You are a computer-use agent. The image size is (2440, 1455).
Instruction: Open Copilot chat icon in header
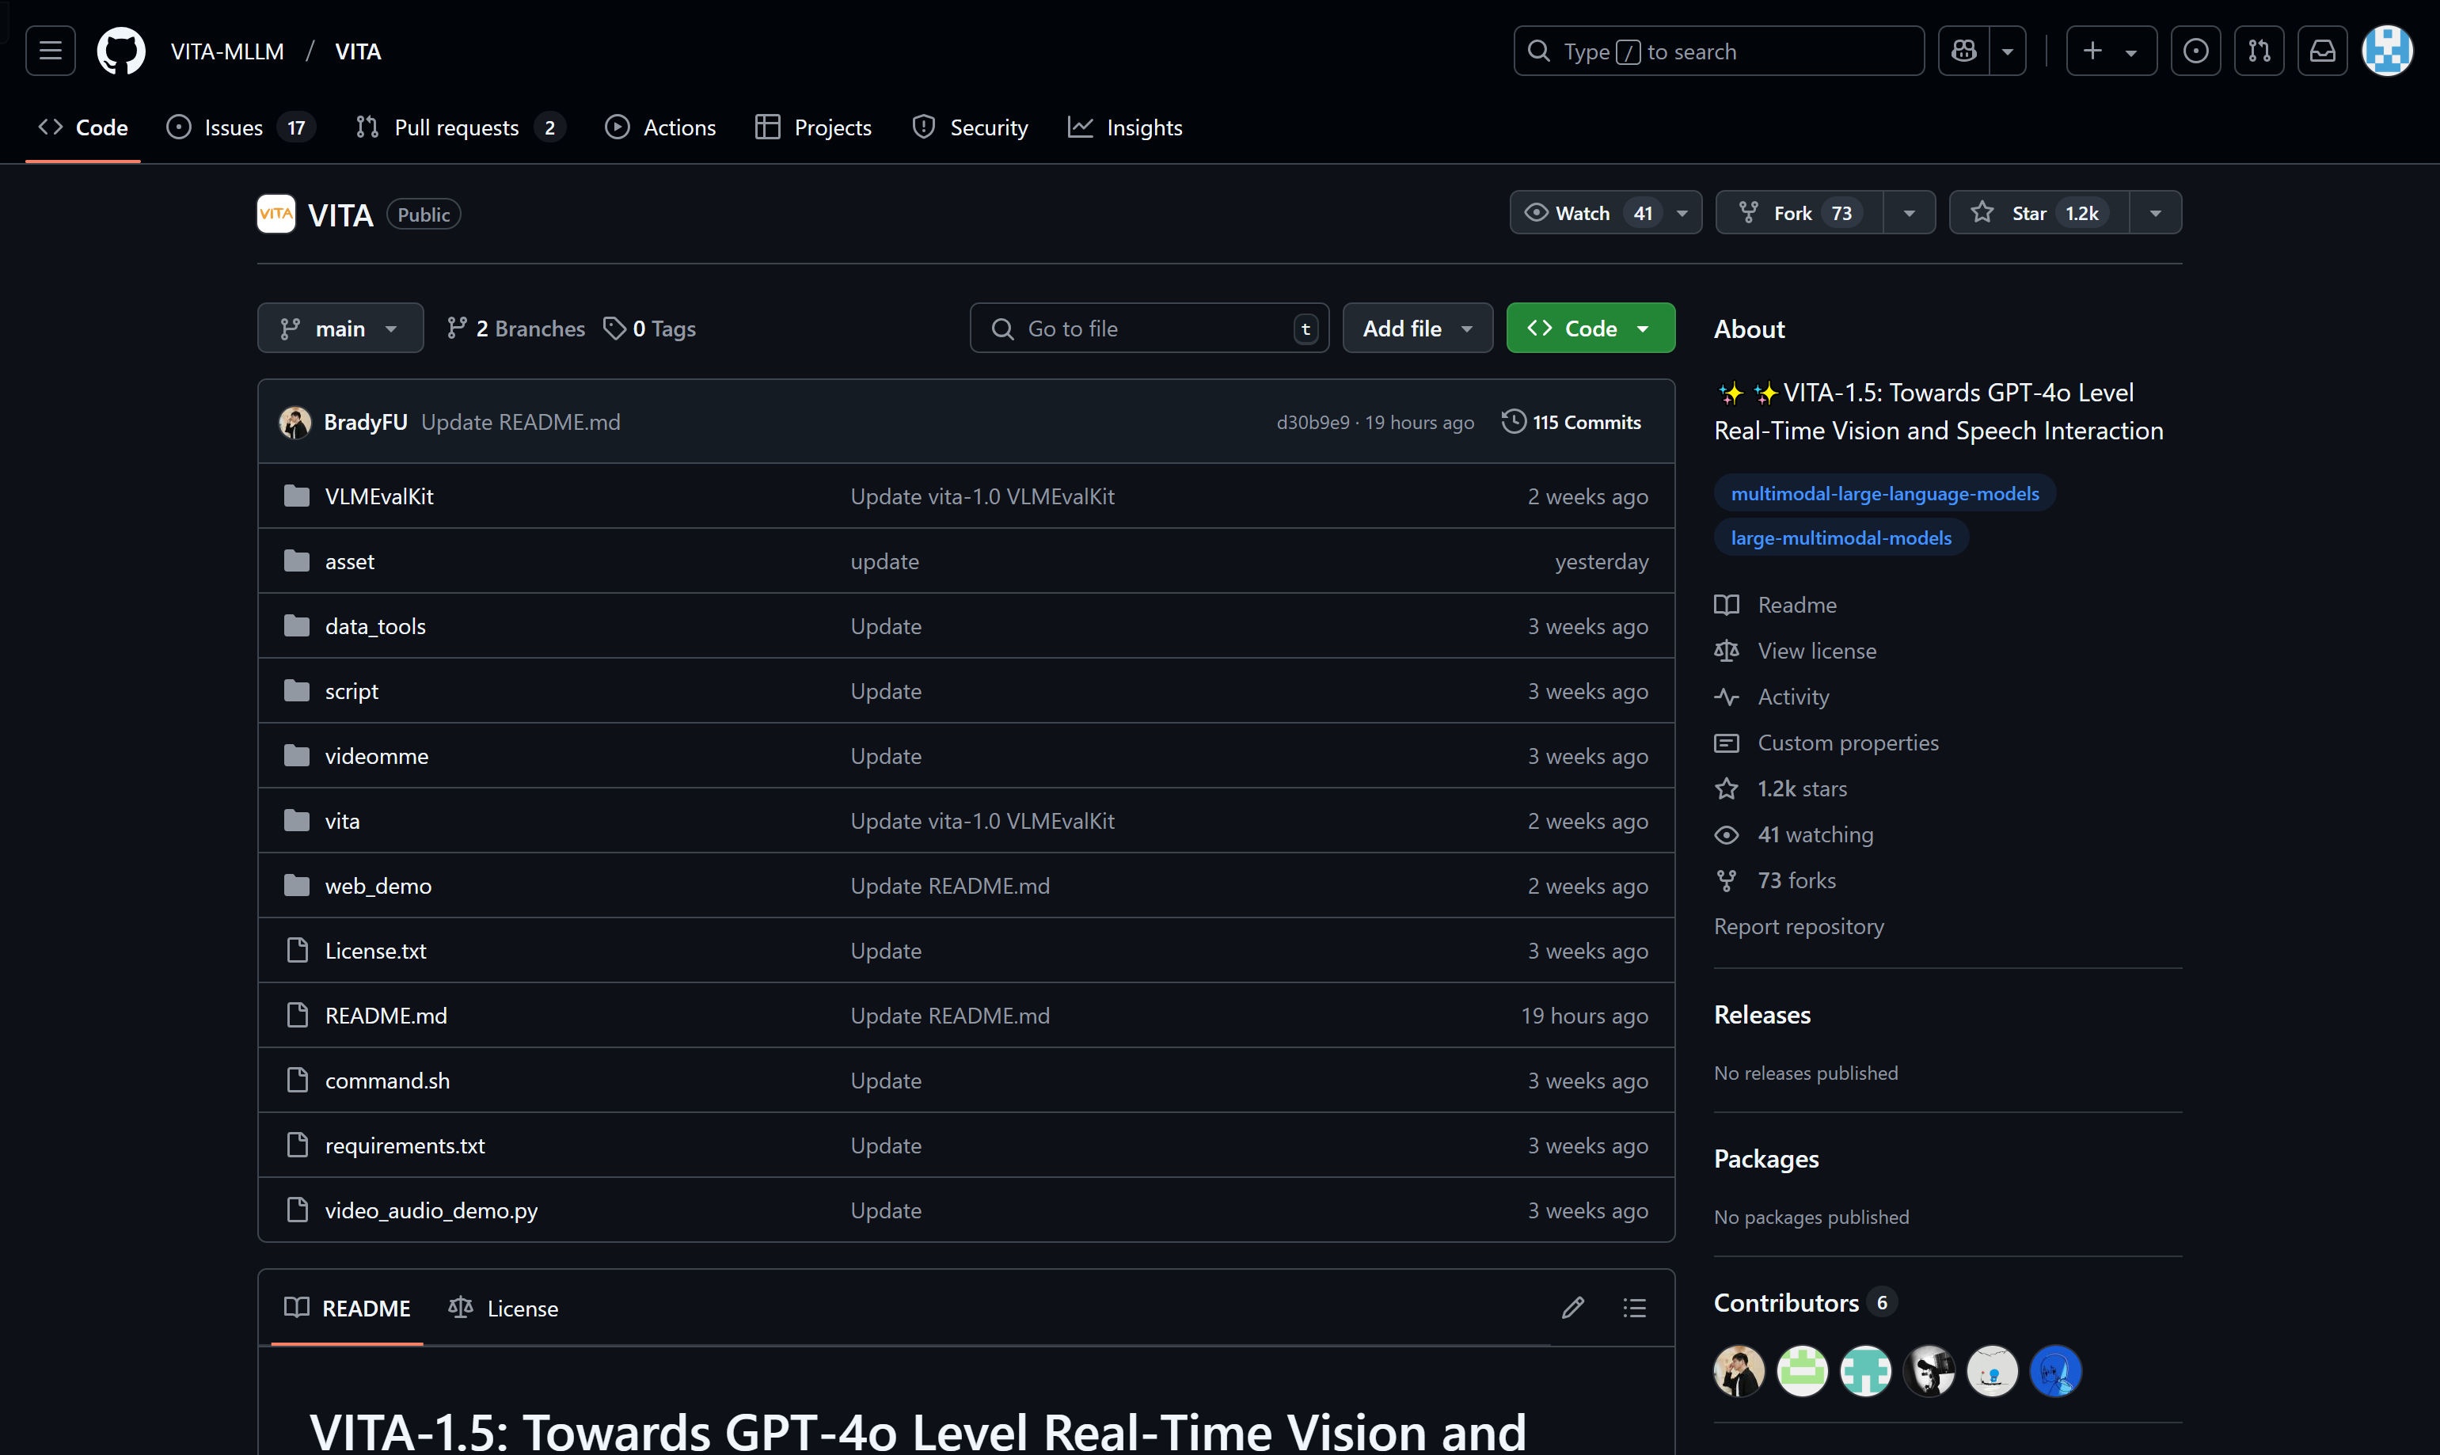coord(1963,51)
